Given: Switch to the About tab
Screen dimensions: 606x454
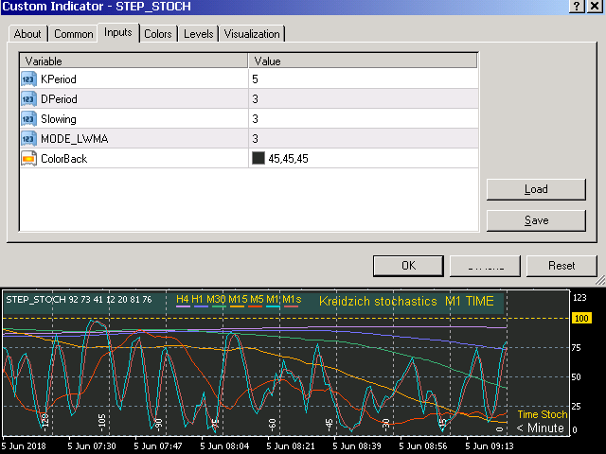Looking at the screenshot, I should coord(27,34).
